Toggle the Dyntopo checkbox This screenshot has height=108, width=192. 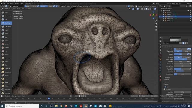point(165,89)
